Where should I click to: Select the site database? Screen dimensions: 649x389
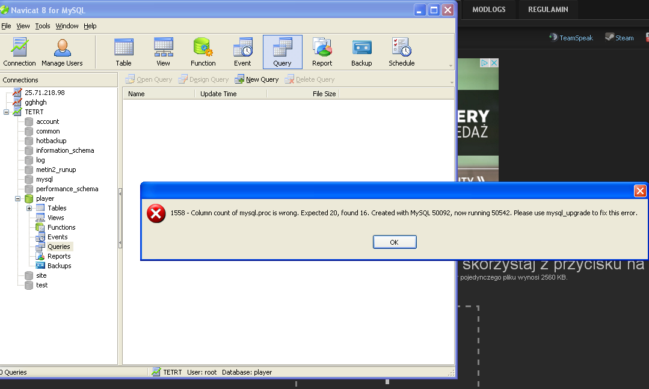click(42, 275)
